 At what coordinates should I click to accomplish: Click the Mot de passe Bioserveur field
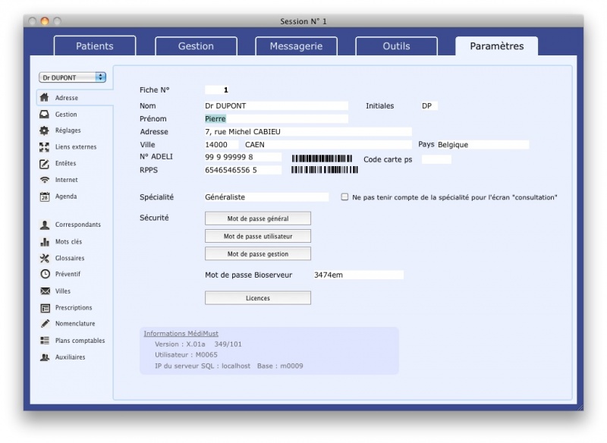(358, 275)
